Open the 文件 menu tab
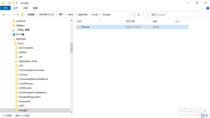 tap(5, 8)
